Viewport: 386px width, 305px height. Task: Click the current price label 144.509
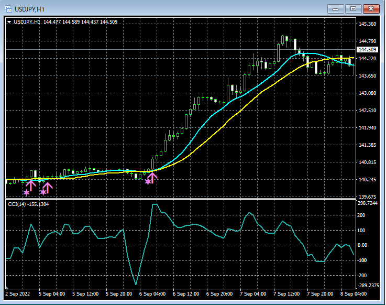click(x=367, y=49)
